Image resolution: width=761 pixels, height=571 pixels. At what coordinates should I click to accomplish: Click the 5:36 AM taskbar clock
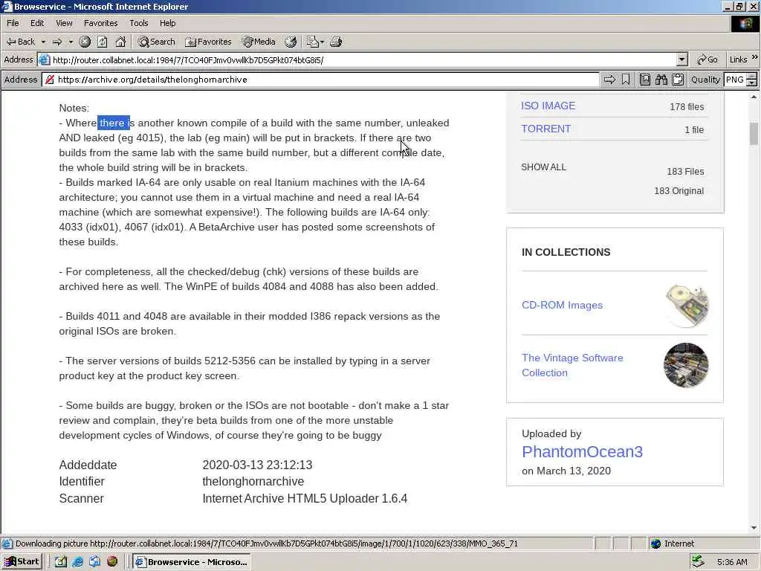click(732, 562)
